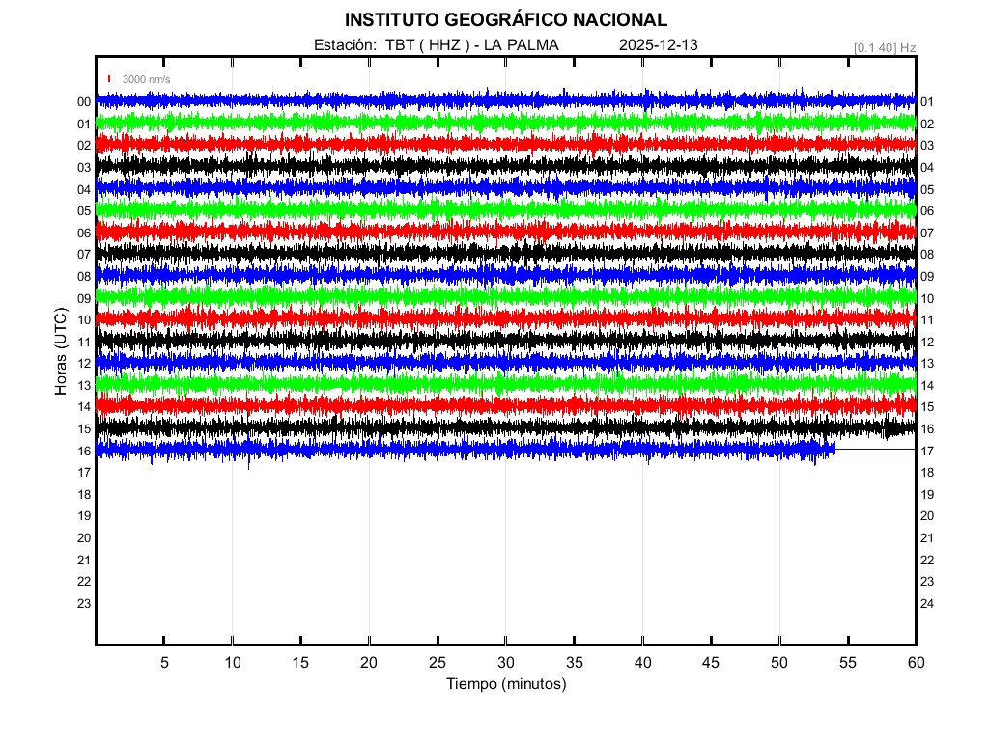Screen dimensions: 989x741
Task: Click the right-side hour label 24
Action: tap(927, 604)
